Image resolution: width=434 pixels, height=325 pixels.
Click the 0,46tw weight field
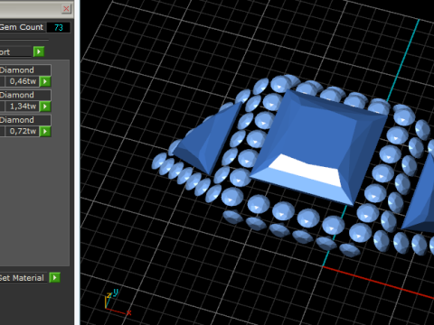22,81
